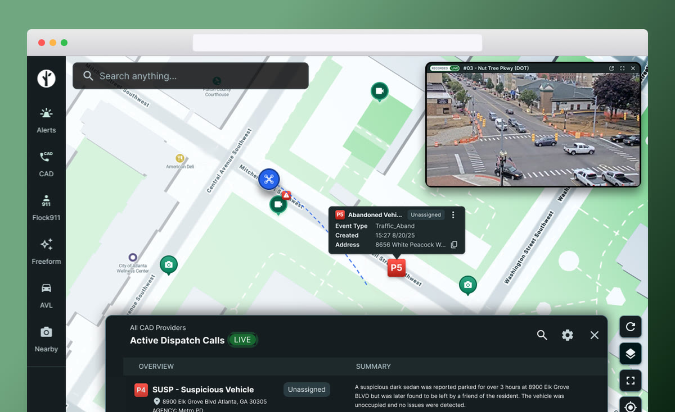Select the blue drone marker on the map
Image resolution: width=675 pixels, height=412 pixels.
click(269, 179)
